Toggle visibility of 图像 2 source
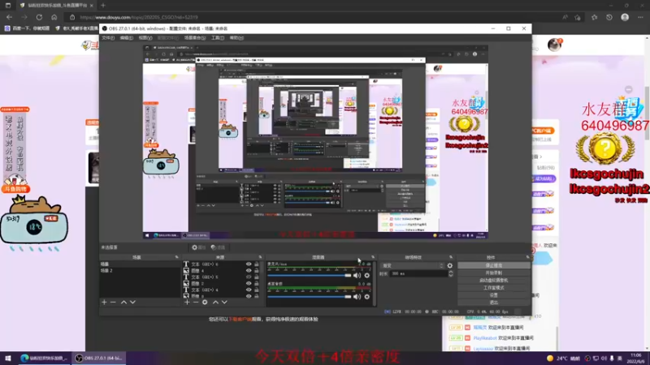Image resolution: width=650 pixels, height=365 pixels. tap(249, 283)
